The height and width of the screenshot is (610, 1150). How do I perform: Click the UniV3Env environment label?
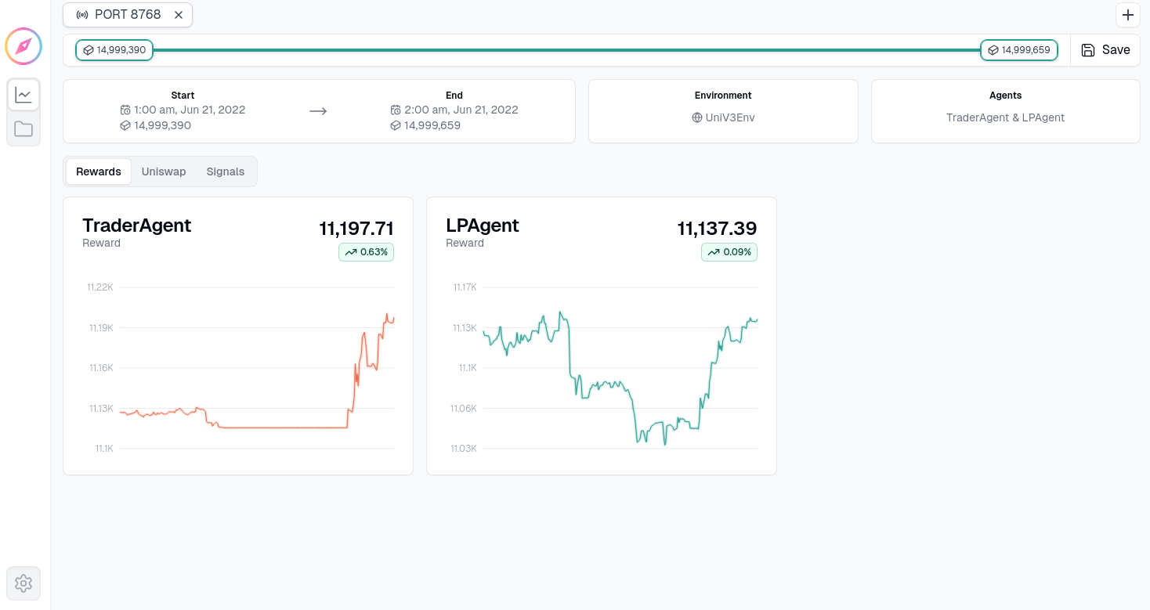tap(730, 117)
